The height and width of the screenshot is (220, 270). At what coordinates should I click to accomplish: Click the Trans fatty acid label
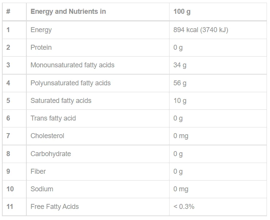pos(53,118)
